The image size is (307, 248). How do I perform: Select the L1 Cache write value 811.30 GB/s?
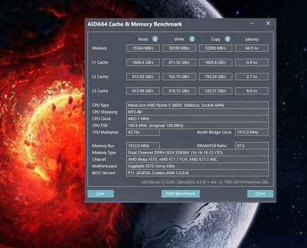(x=179, y=62)
